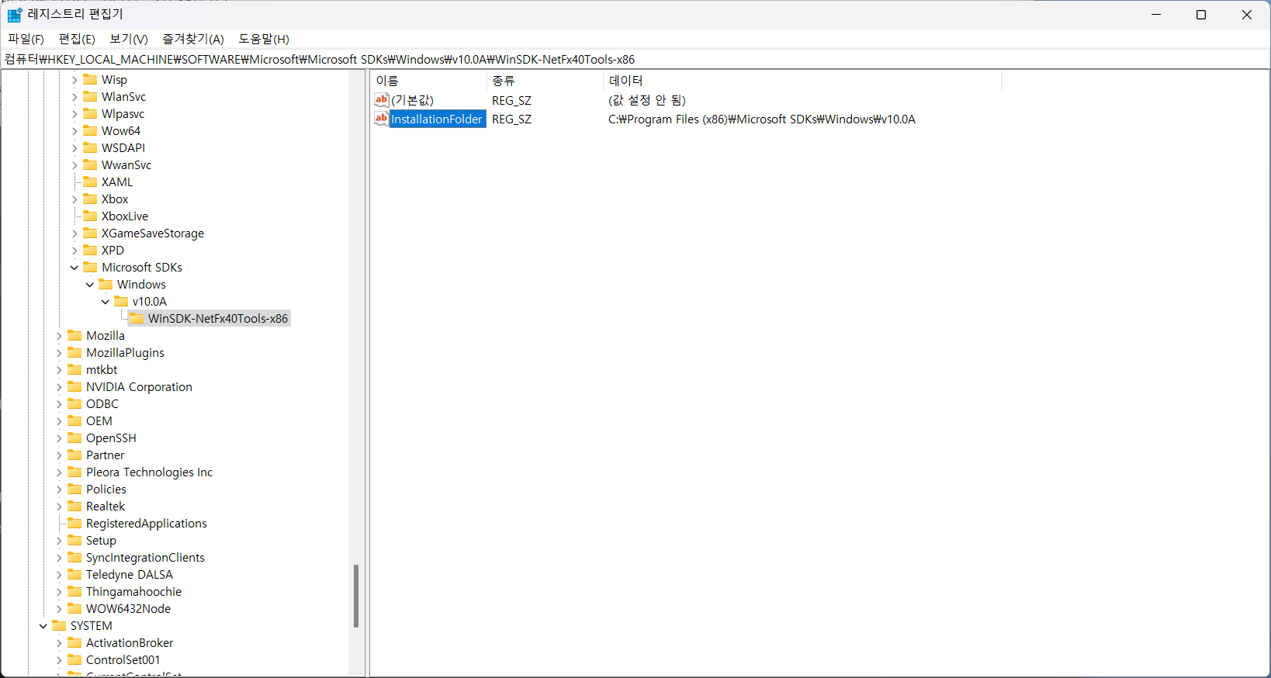Select the InstallationFolder value name
This screenshot has height=678, width=1271.
tap(437, 119)
